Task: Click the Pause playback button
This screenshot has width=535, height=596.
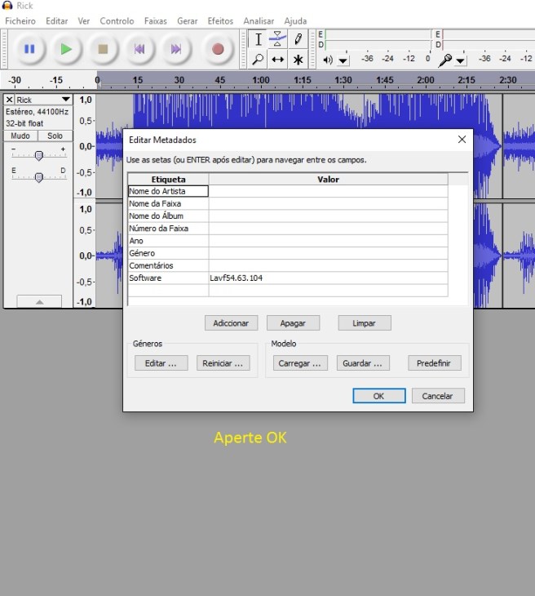Action: (29, 49)
